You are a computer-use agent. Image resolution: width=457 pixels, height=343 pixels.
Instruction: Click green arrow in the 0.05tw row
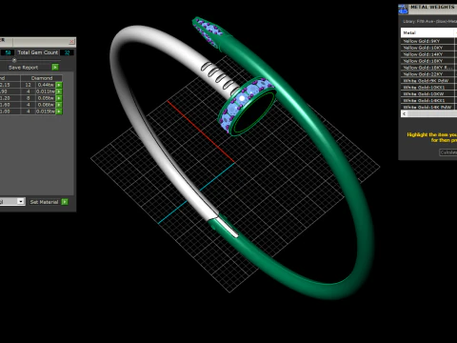pyautogui.click(x=59, y=98)
